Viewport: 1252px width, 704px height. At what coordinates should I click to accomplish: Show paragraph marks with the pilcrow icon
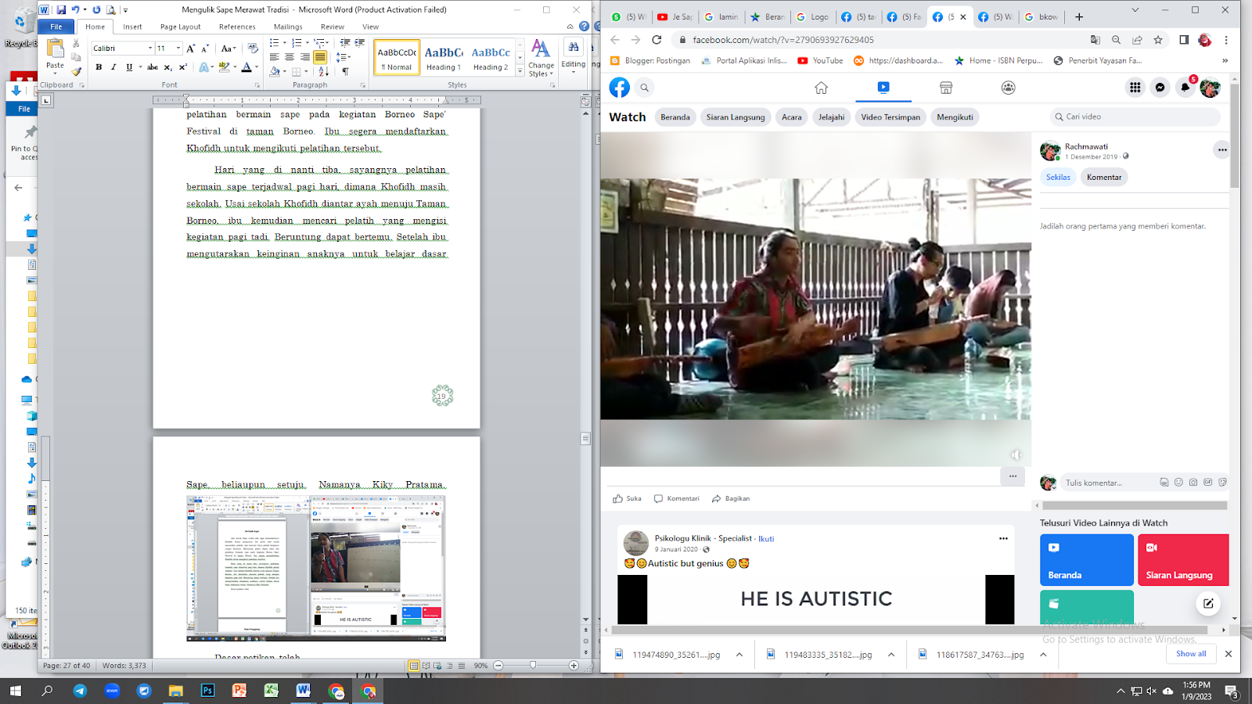pyautogui.click(x=345, y=71)
